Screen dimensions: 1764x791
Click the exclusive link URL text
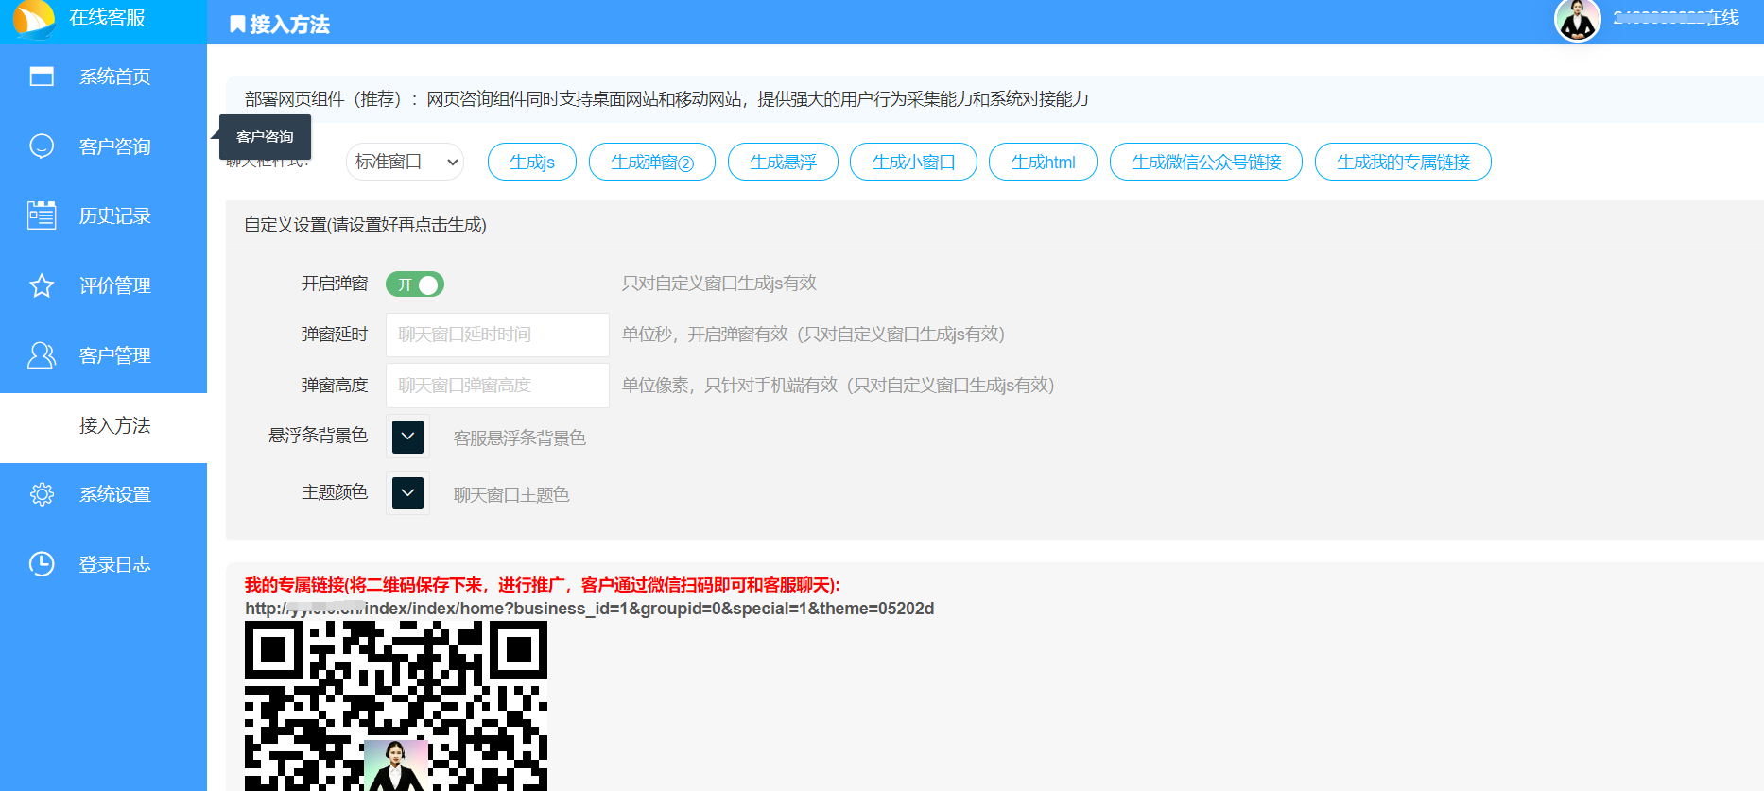tap(589, 609)
